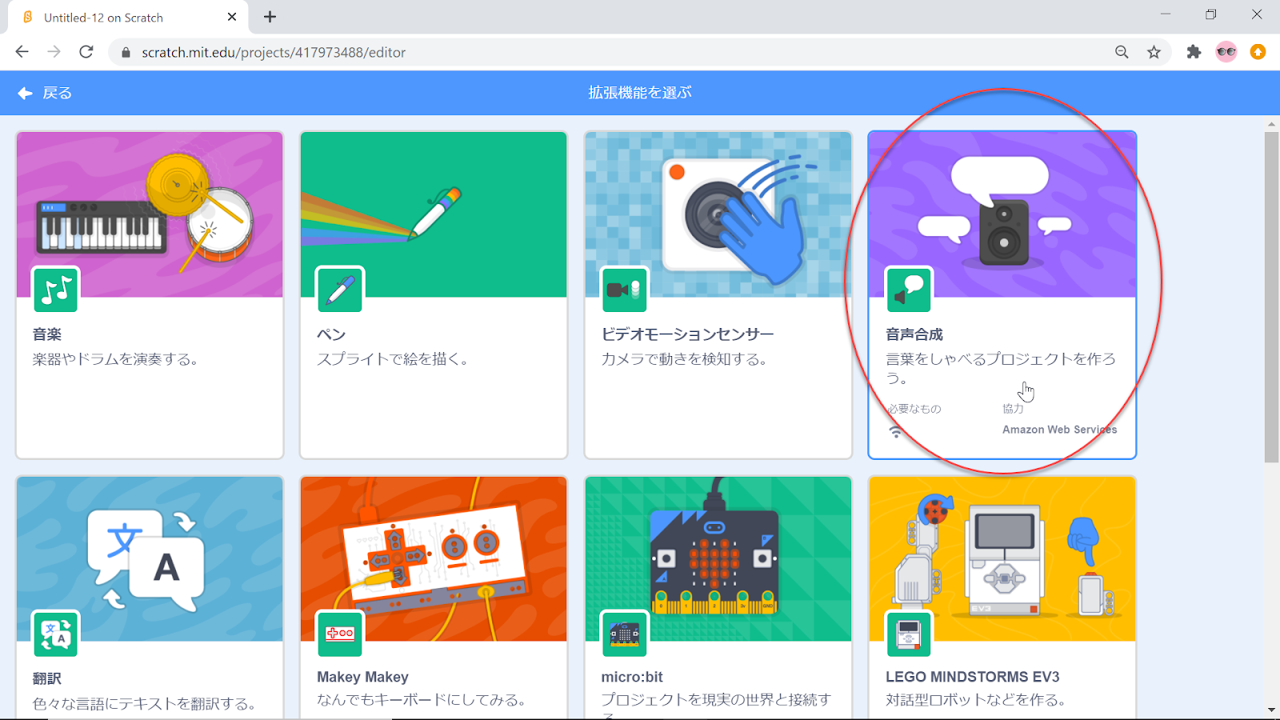Click the micro:bit small badge icon
The image size is (1280, 720).
point(625,634)
